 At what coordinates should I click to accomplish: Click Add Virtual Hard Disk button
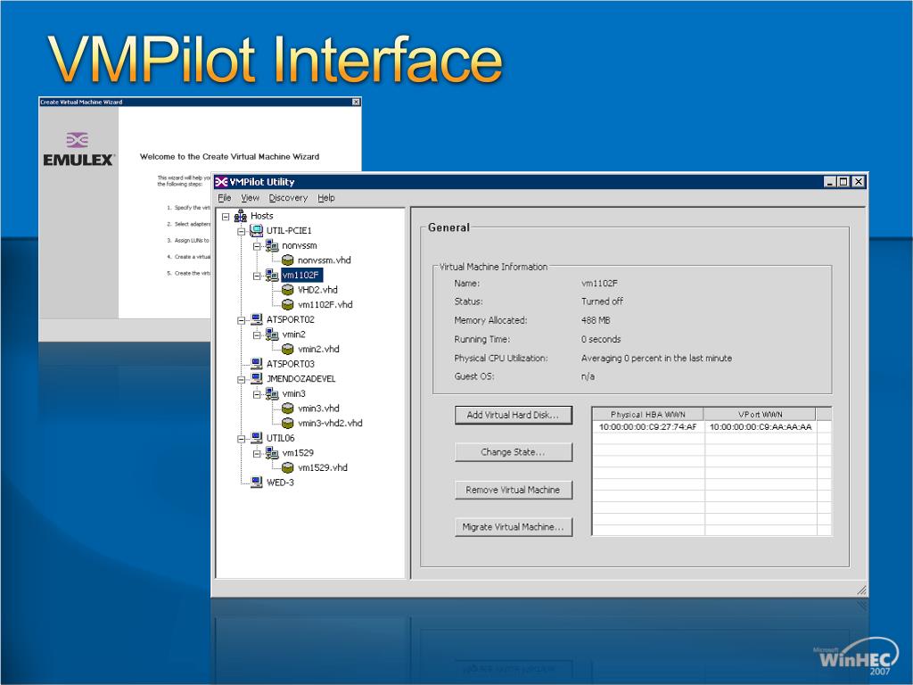coord(513,415)
